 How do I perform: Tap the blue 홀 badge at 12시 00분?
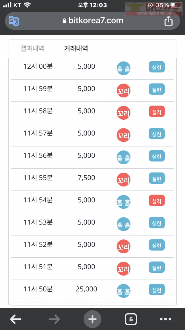pos(124,68)
